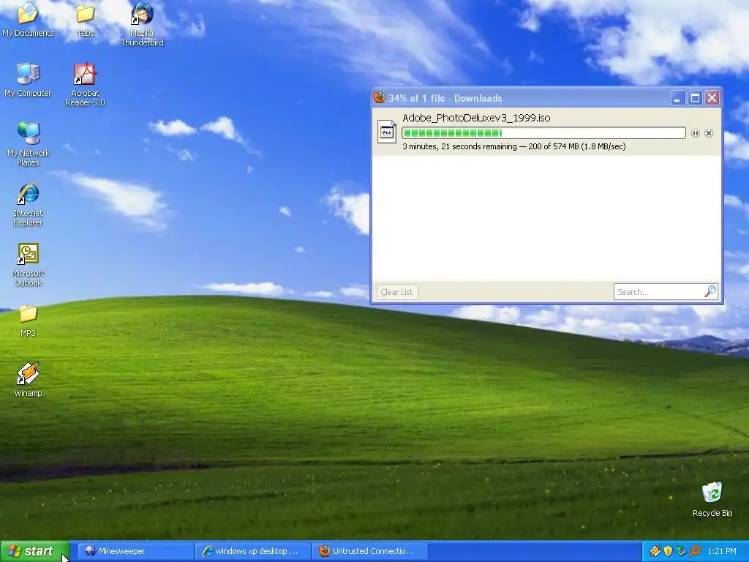Open the Start menu
The width and height of the screenshot is (749, 562).
[34, 551]
